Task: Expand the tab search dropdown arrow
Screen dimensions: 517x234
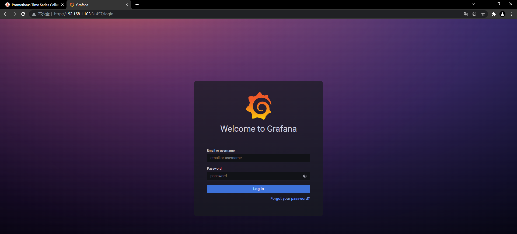Action: [474, 4]
